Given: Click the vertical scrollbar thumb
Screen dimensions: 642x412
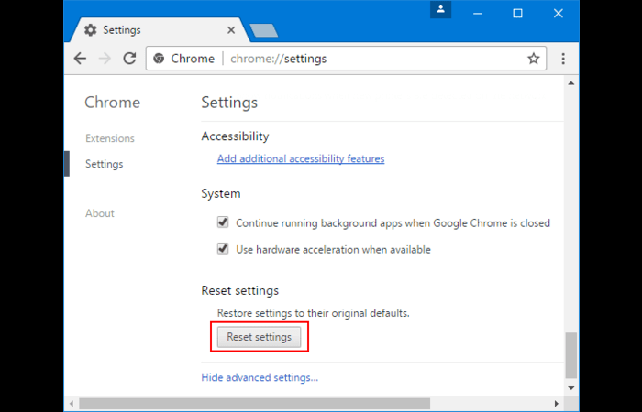Looking at the screenshot, I should click(x=570, y=355).
